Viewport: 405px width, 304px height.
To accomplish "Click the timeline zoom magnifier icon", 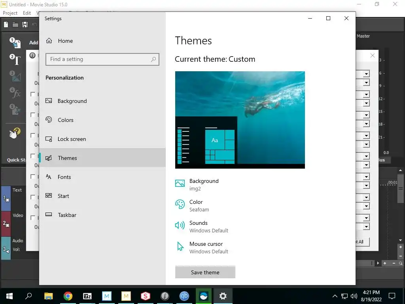I will pyautogui.click(x=401, y=263).
